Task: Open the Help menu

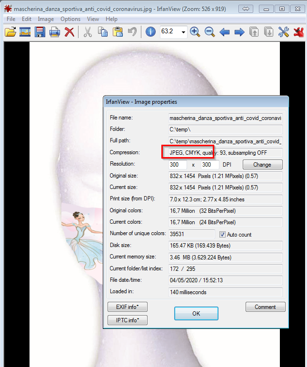Action: (x=111, y=19)
